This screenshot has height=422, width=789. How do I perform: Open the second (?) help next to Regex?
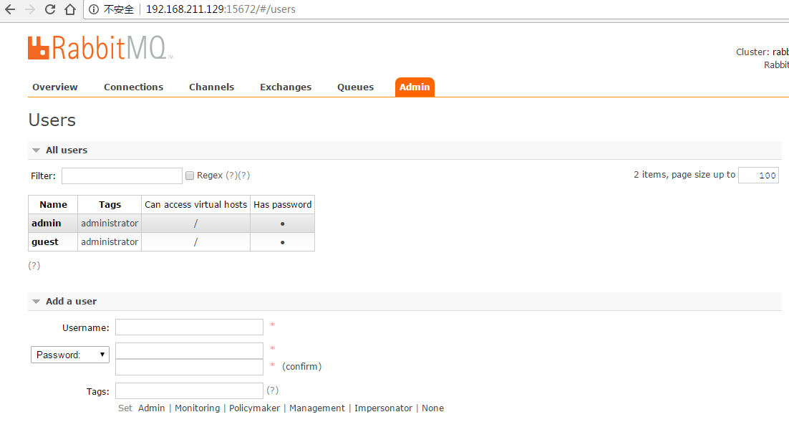pos(244,176)
